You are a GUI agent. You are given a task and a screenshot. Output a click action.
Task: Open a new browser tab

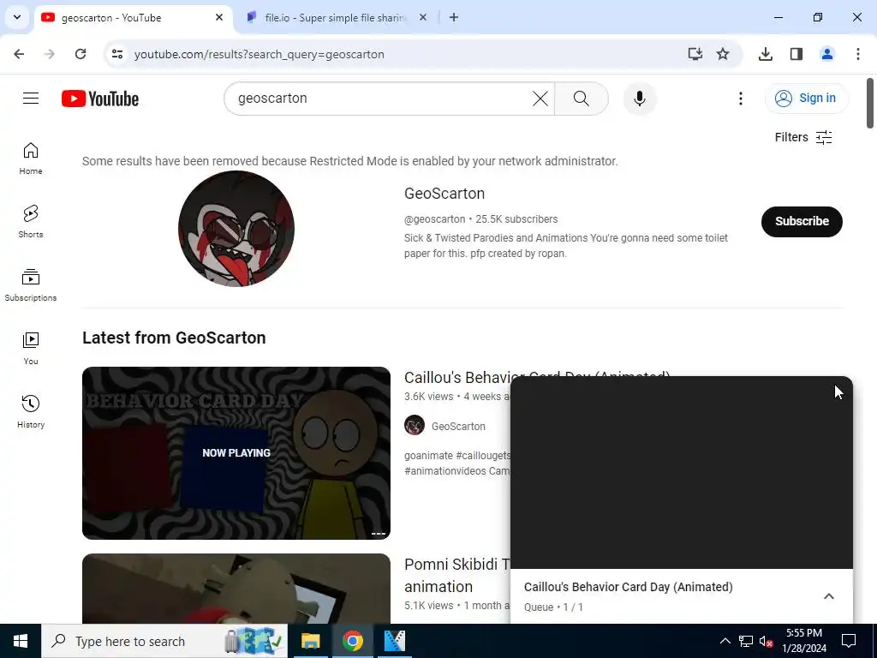pyautogui.click(x=454, y=17)
